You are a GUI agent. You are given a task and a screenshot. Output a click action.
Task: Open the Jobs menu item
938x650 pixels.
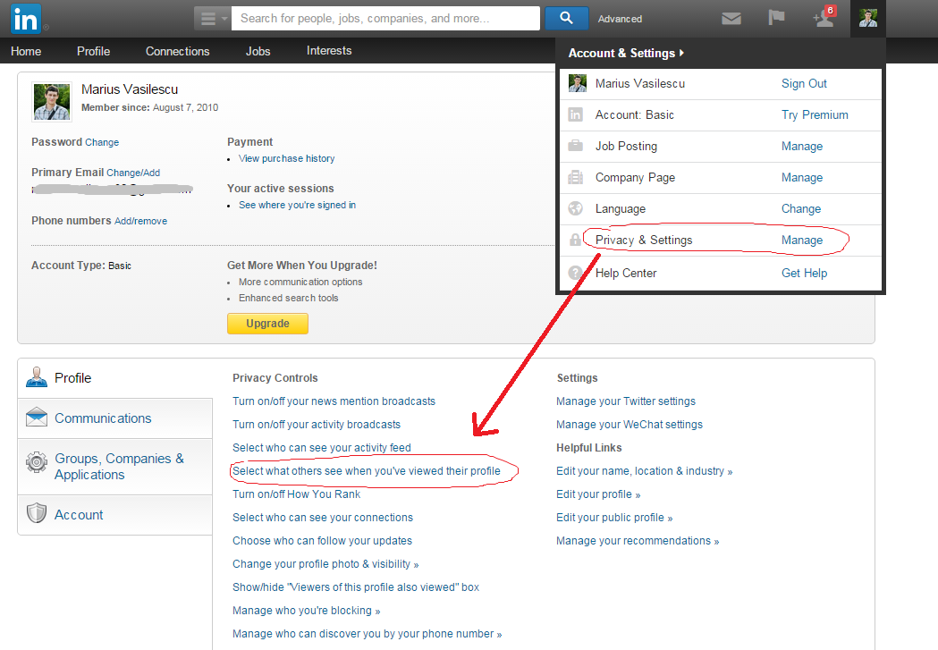click(x=258, y=52)
